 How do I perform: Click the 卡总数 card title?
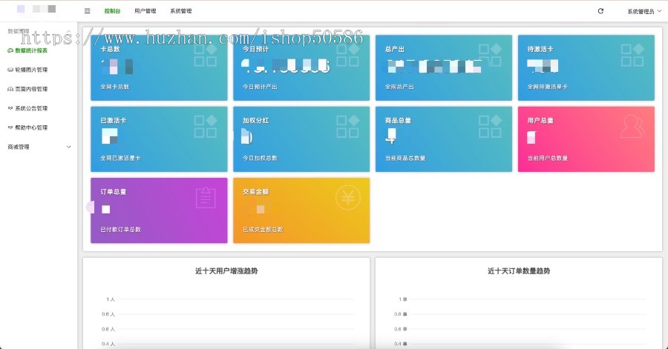(111, 49)
